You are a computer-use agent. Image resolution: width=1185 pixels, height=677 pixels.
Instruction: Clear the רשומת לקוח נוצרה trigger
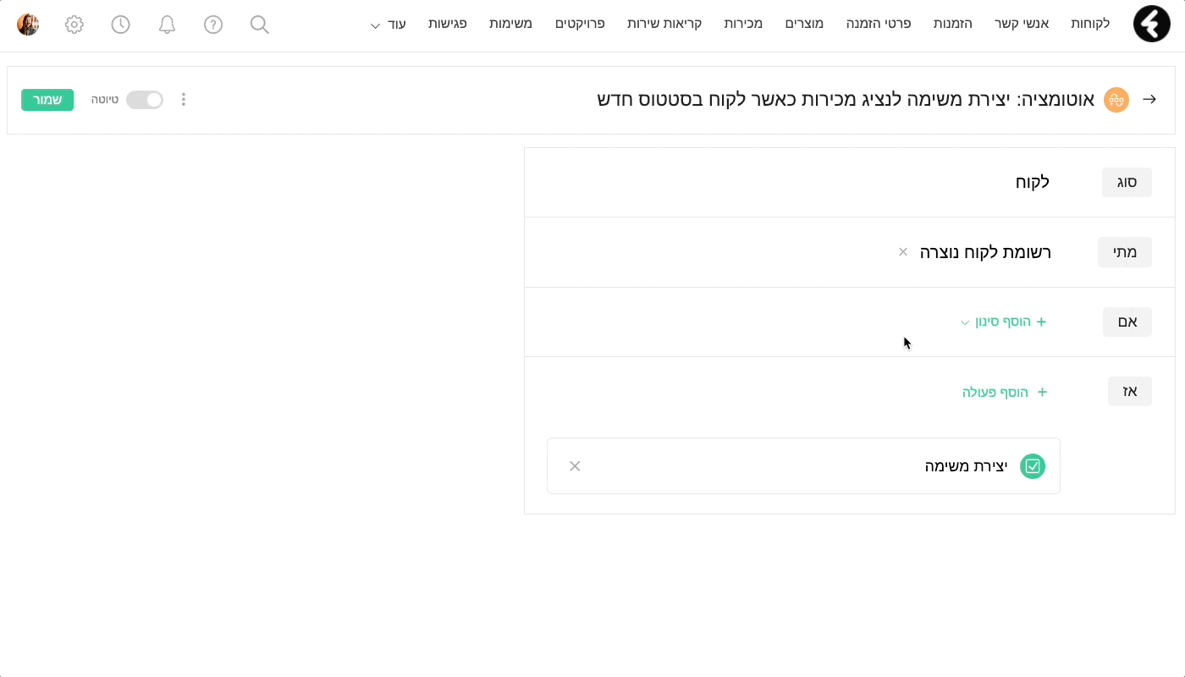coord(903,251)
